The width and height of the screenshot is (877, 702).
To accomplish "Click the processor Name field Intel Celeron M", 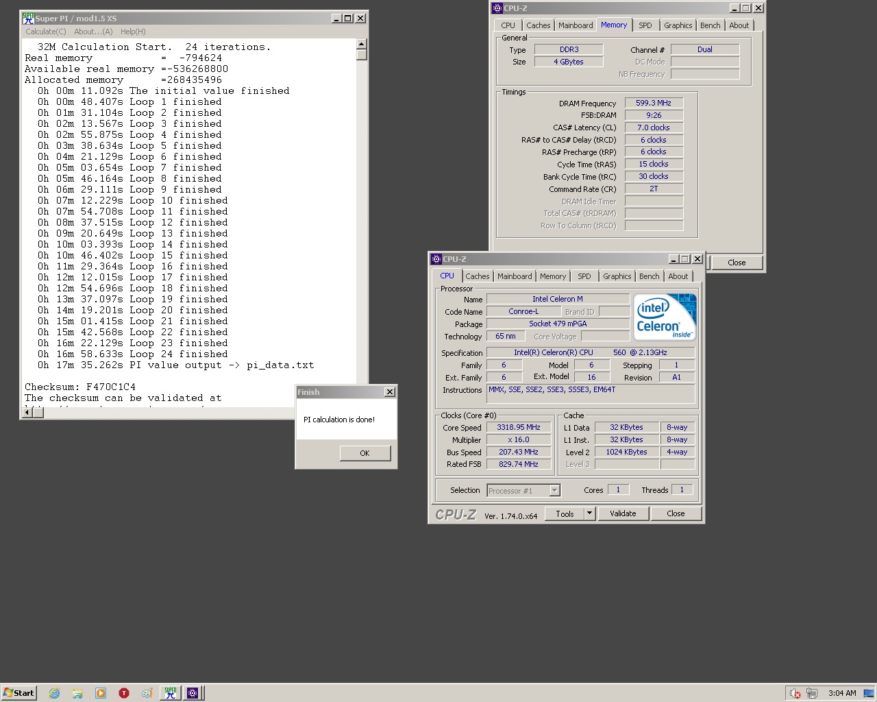I will [x=558, y=299].
